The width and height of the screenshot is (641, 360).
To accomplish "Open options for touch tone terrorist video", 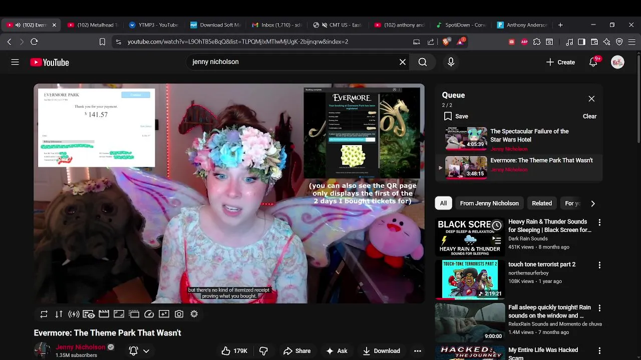I will [599, 265].
